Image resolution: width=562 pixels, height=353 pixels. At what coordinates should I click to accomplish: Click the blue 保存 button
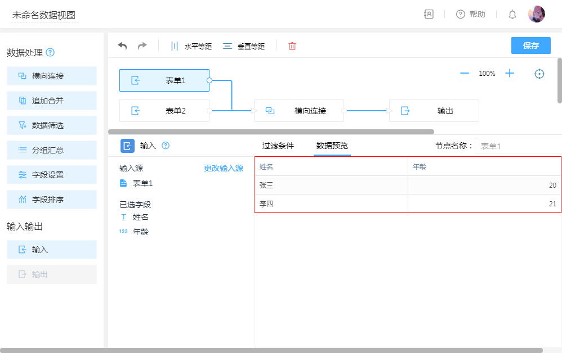530,46
